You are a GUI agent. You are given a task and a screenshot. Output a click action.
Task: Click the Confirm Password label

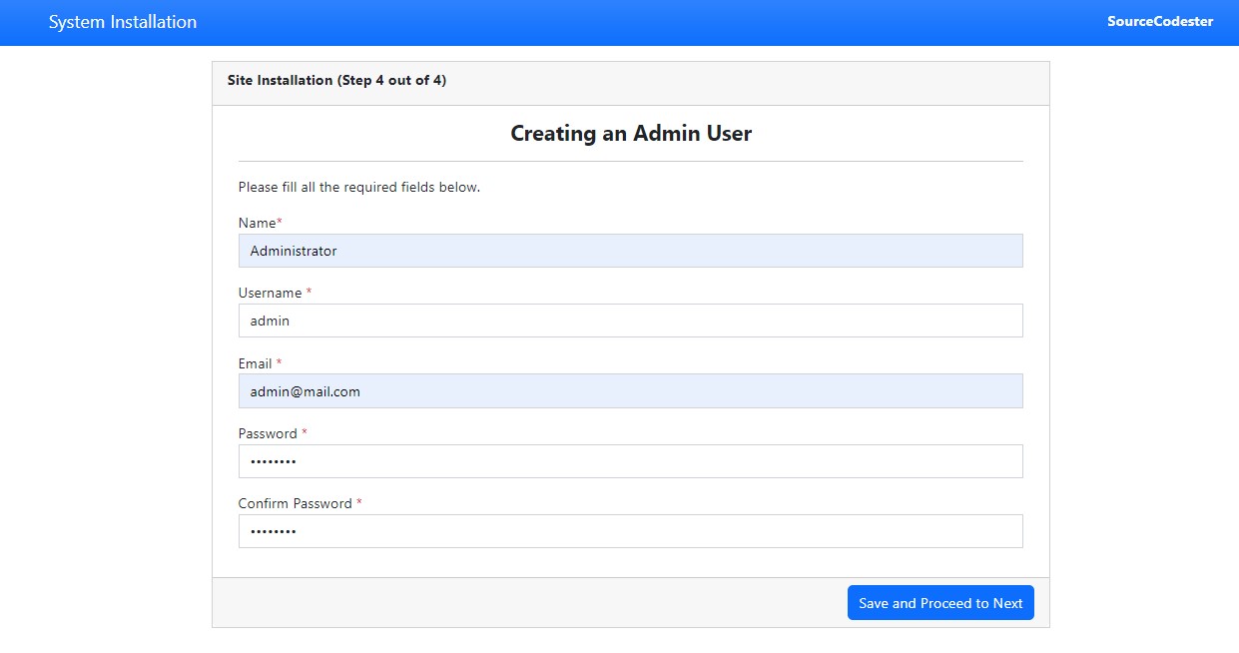tap(300, 503)
